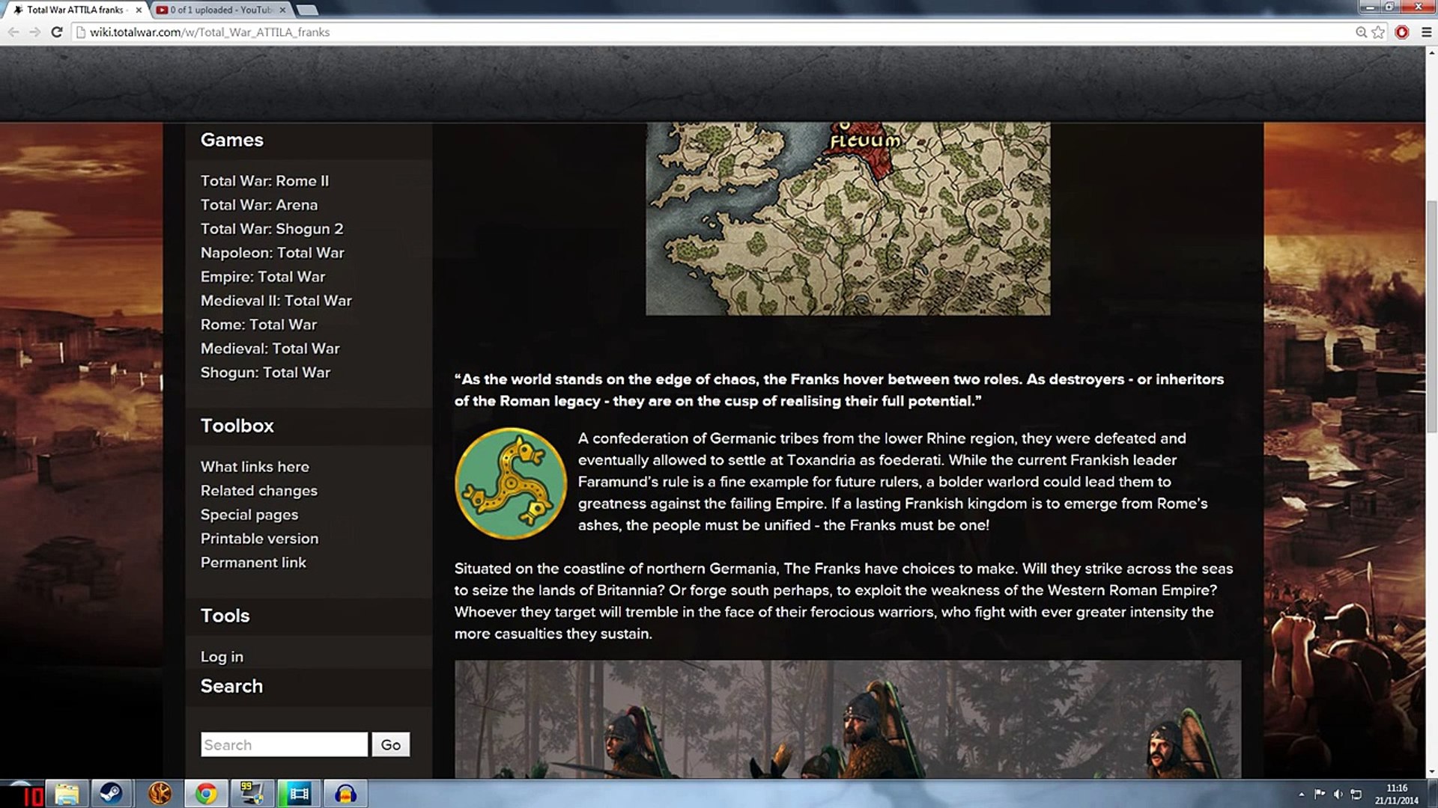
Task: Open Printable version from Toolbox
Action: click(259, 539)
